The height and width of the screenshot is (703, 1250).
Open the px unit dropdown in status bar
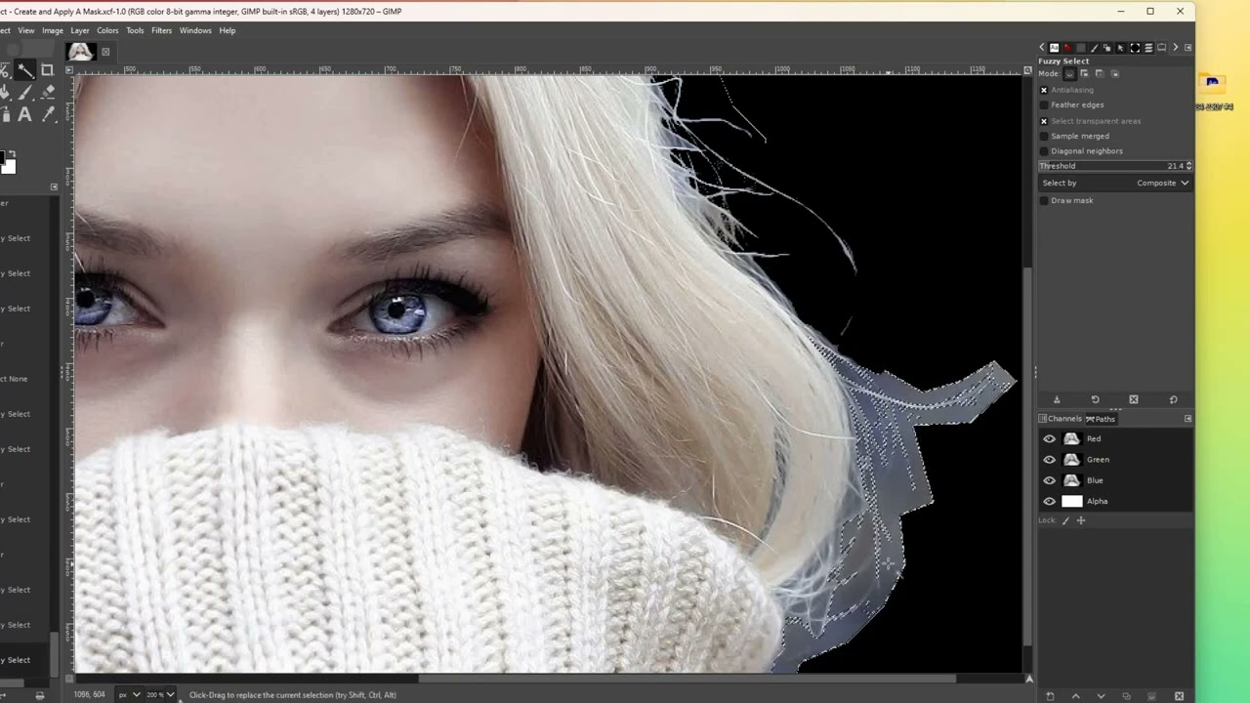(129, 695)
